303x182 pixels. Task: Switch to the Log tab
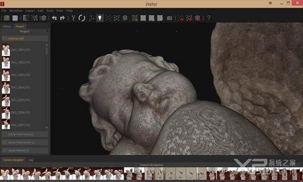[31, 160]
